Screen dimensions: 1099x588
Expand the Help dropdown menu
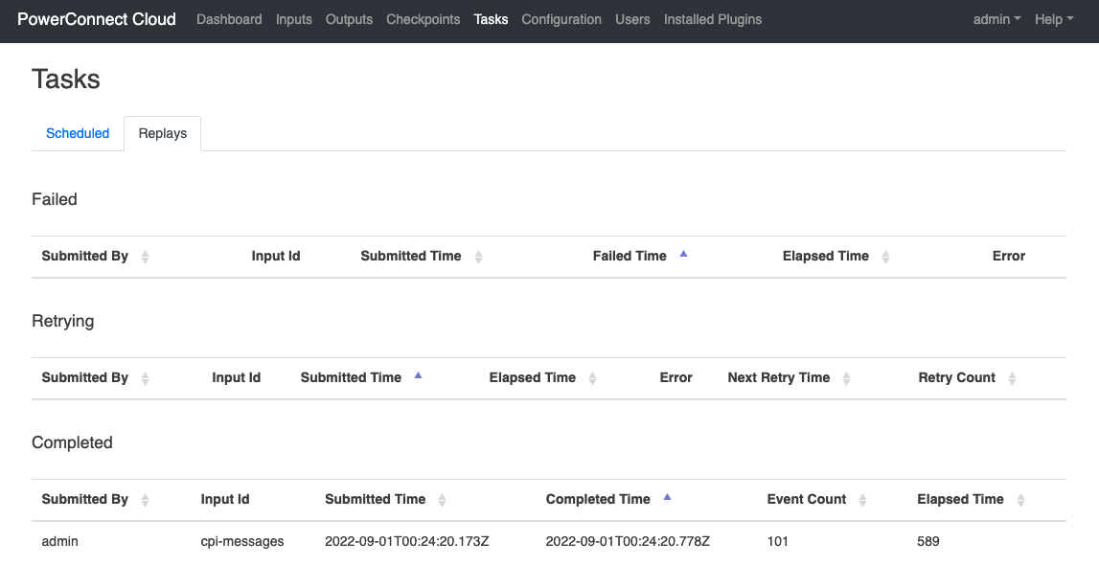point(1054,19)
